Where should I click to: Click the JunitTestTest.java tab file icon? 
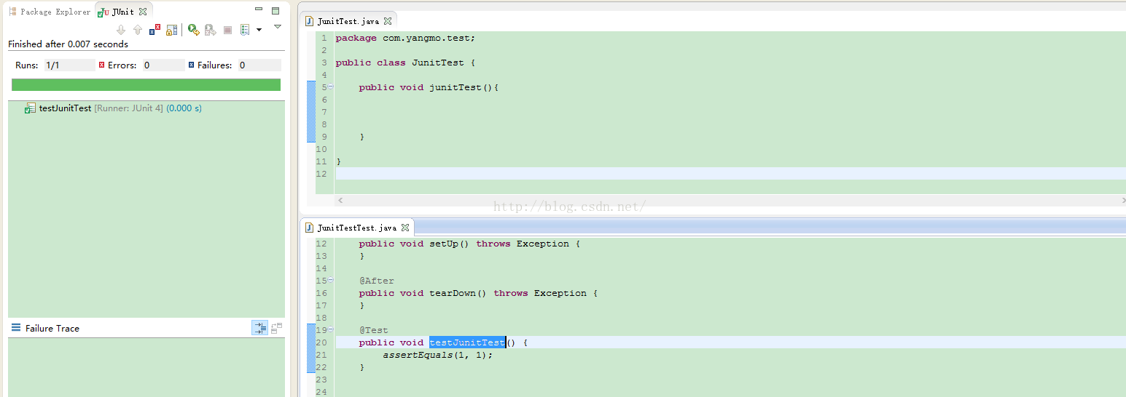point(310,228)
